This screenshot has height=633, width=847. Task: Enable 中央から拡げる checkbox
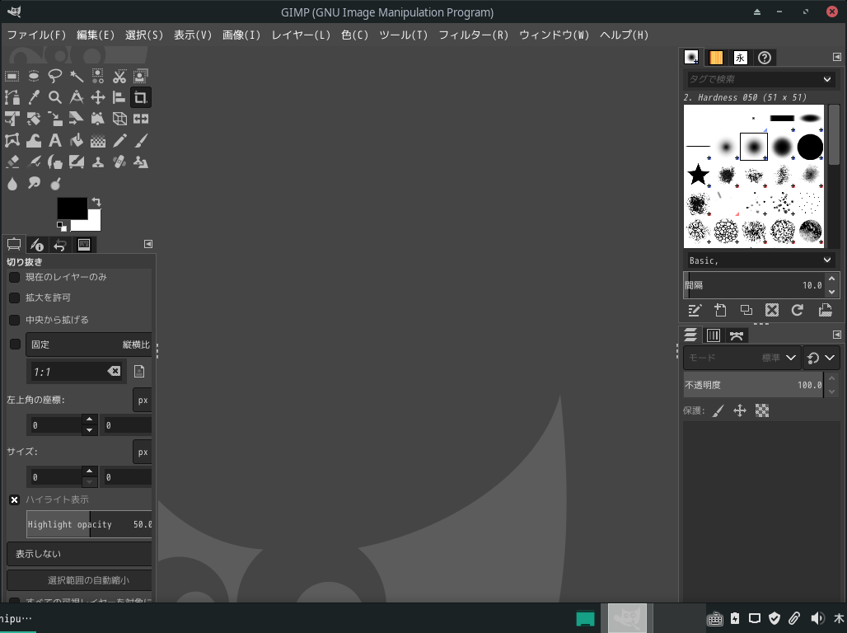(x=15, y=320)
